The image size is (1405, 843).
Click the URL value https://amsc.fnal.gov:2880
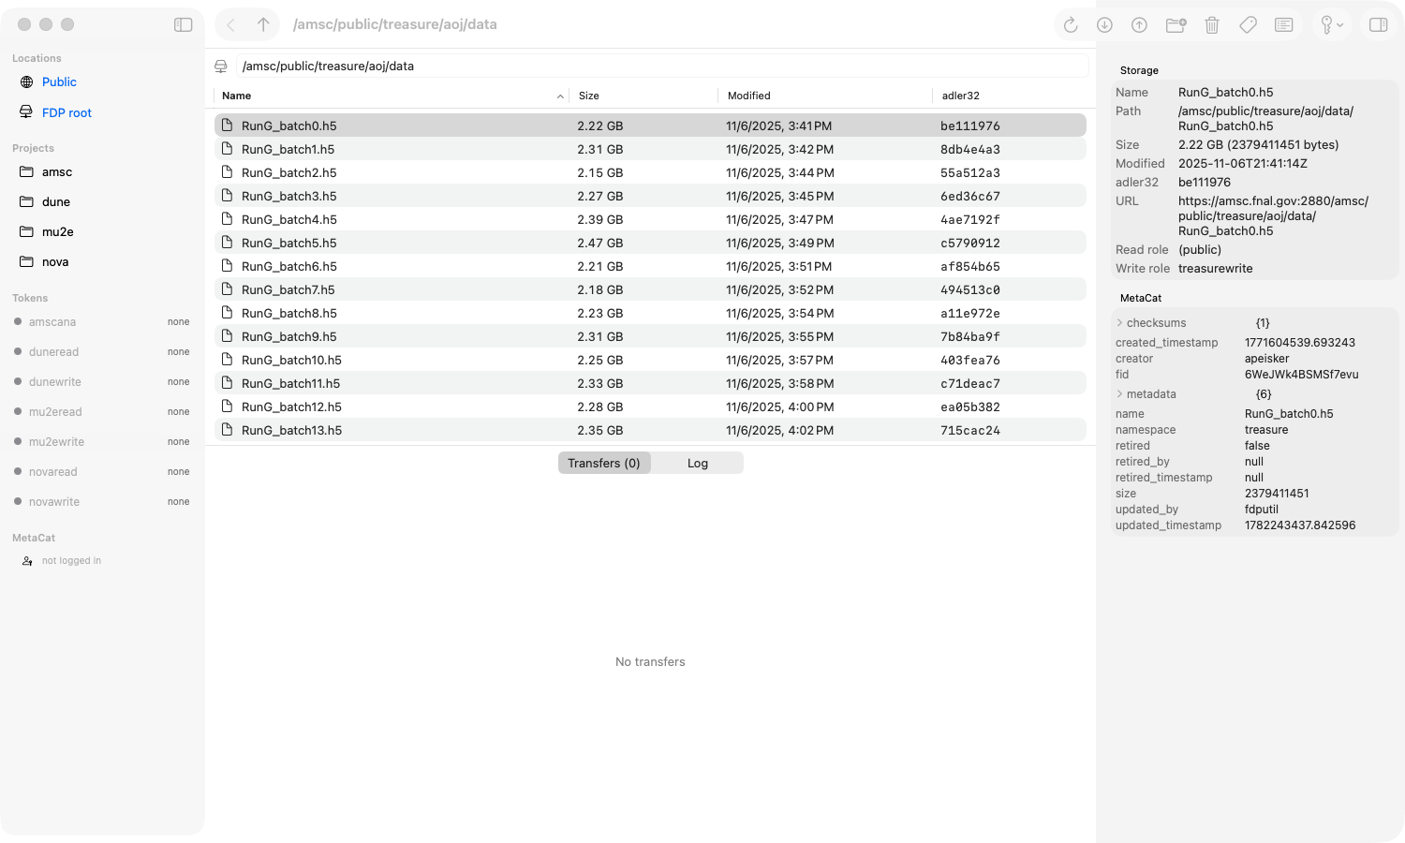[1273, 216]
